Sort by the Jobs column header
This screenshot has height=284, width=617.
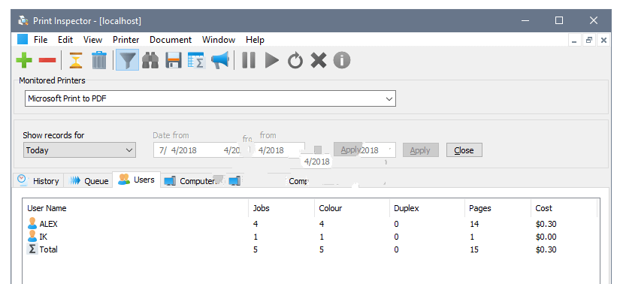click(x=282, y=208)
